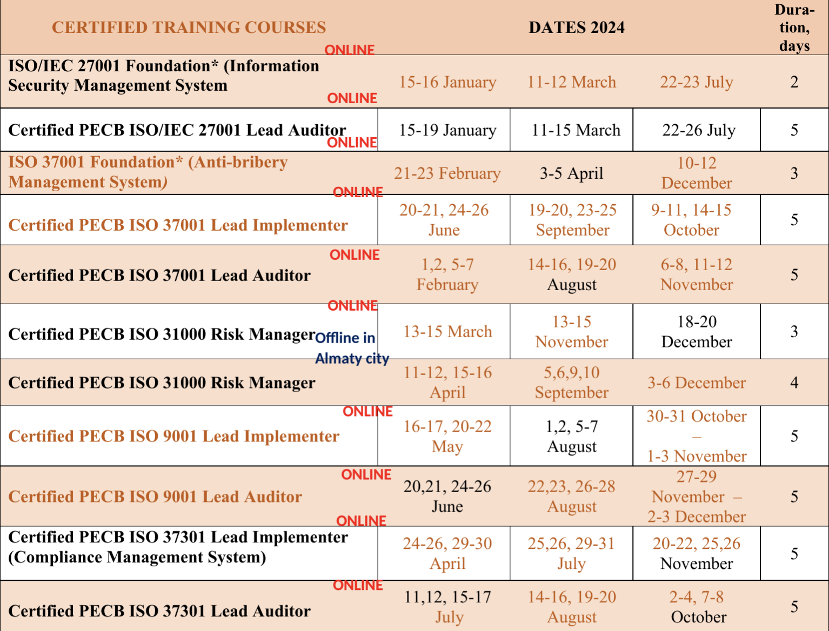829x631 pixels.
Task: Click the '13-15 November' date cell
Action: click(572, 332)
